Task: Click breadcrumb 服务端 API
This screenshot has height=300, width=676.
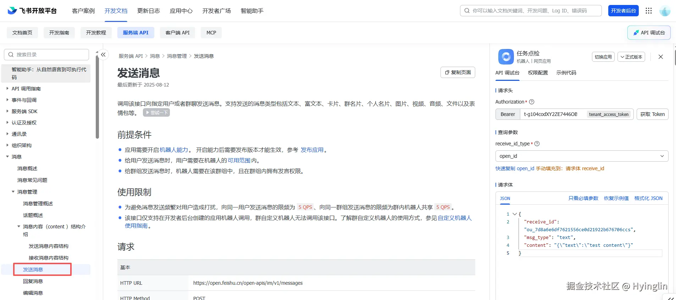Action: point(131,56)
